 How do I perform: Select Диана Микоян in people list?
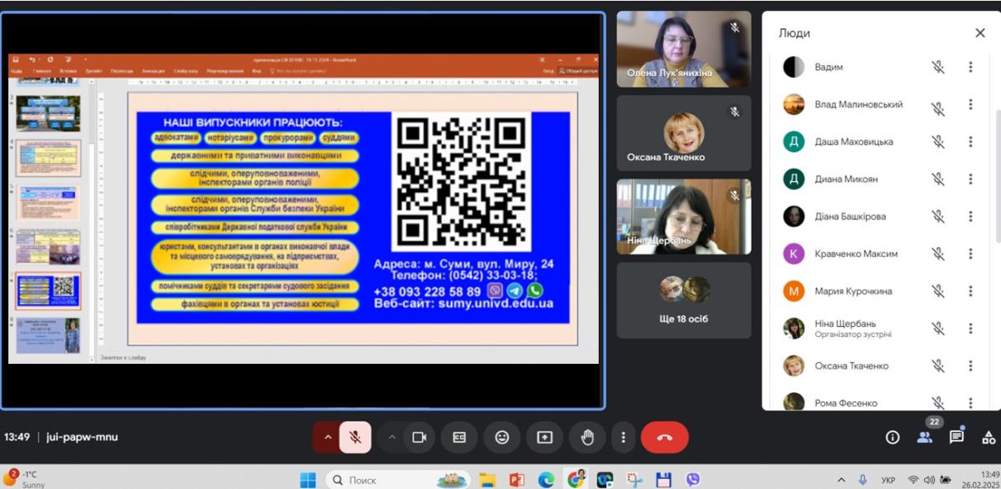[x=846, y=179]
